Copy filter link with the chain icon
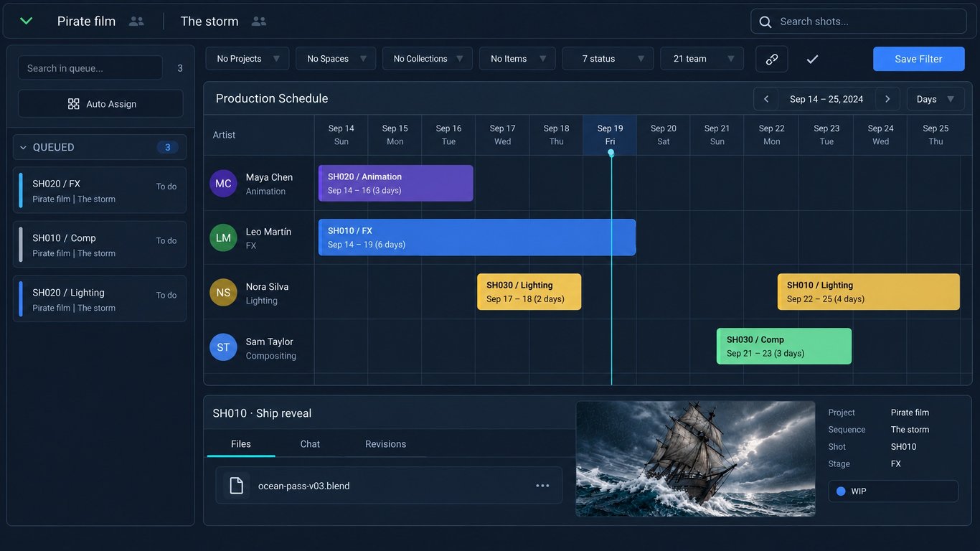 772,59
